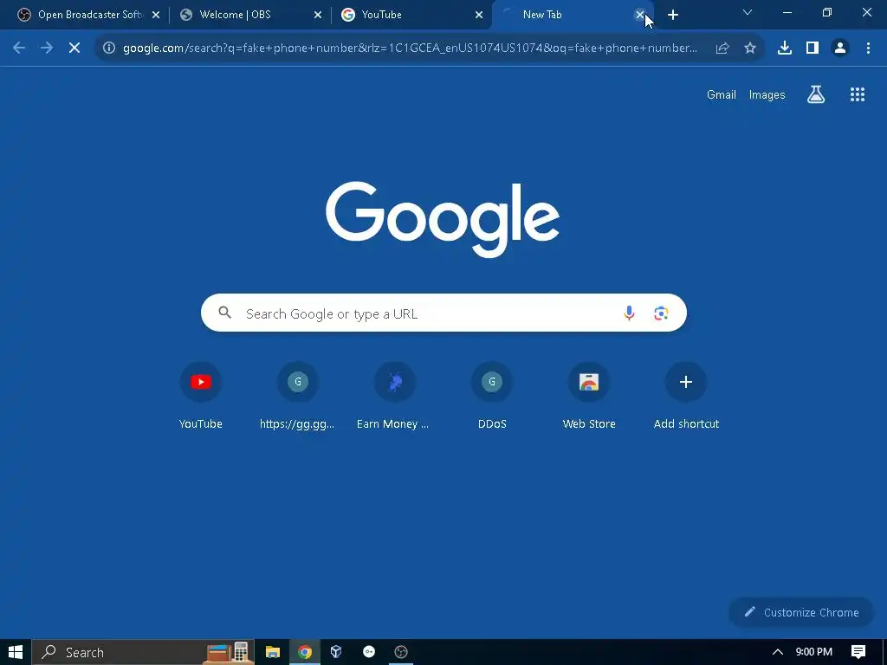Open the DDoS shortcut tile

(x=492, y=396)
